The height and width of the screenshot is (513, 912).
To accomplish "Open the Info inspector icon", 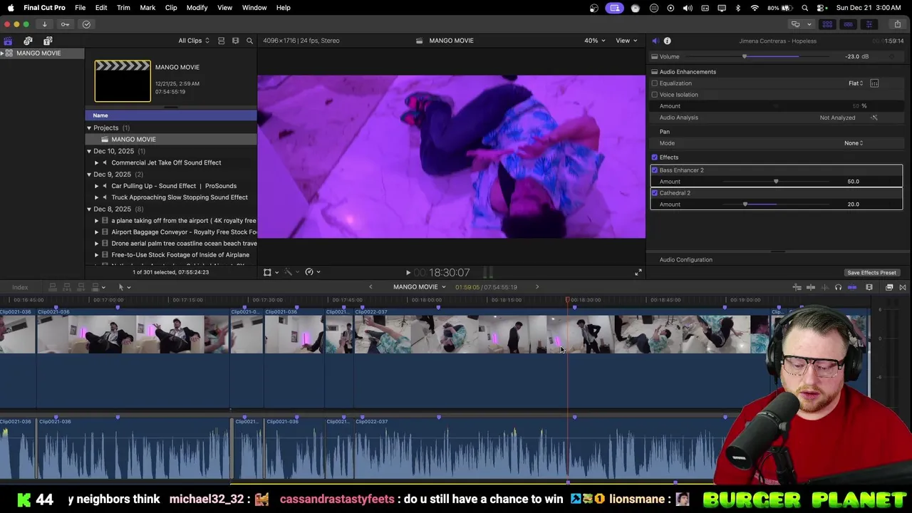I will coord(667,41).
